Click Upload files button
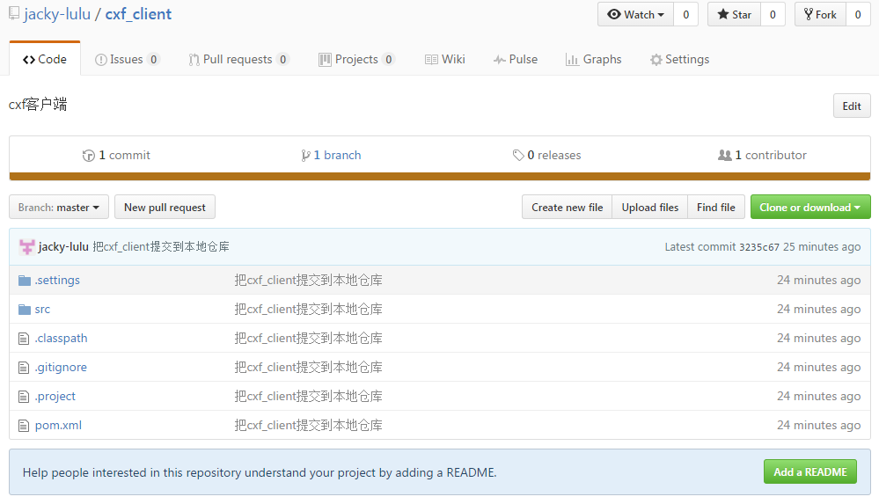 pyautogui.click(x=650, y=208)
